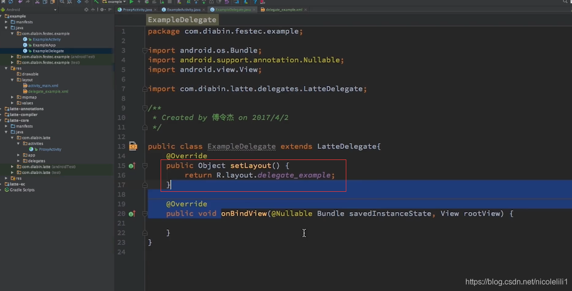Open the Help question-mark icon
This screenshot has width=572, height=291.
[255, 2]
